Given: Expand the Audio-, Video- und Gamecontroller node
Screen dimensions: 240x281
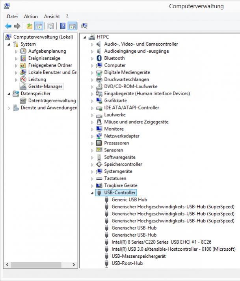Looking at the screenshot, I should pyautogui.click(x=92, y=44).
